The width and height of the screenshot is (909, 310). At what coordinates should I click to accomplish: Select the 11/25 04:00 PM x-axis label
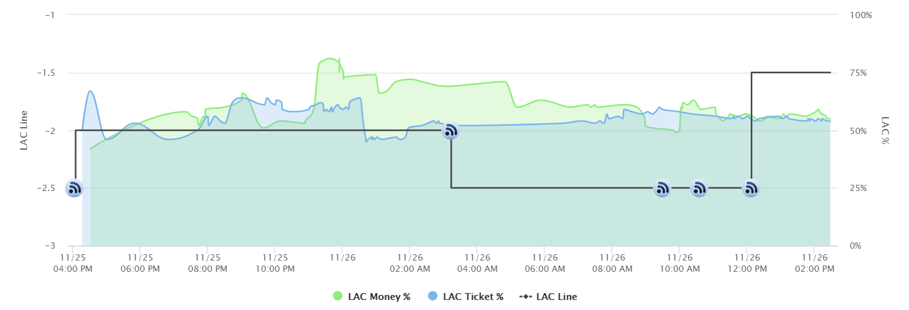pyautogui.click(x=73, y=262)
